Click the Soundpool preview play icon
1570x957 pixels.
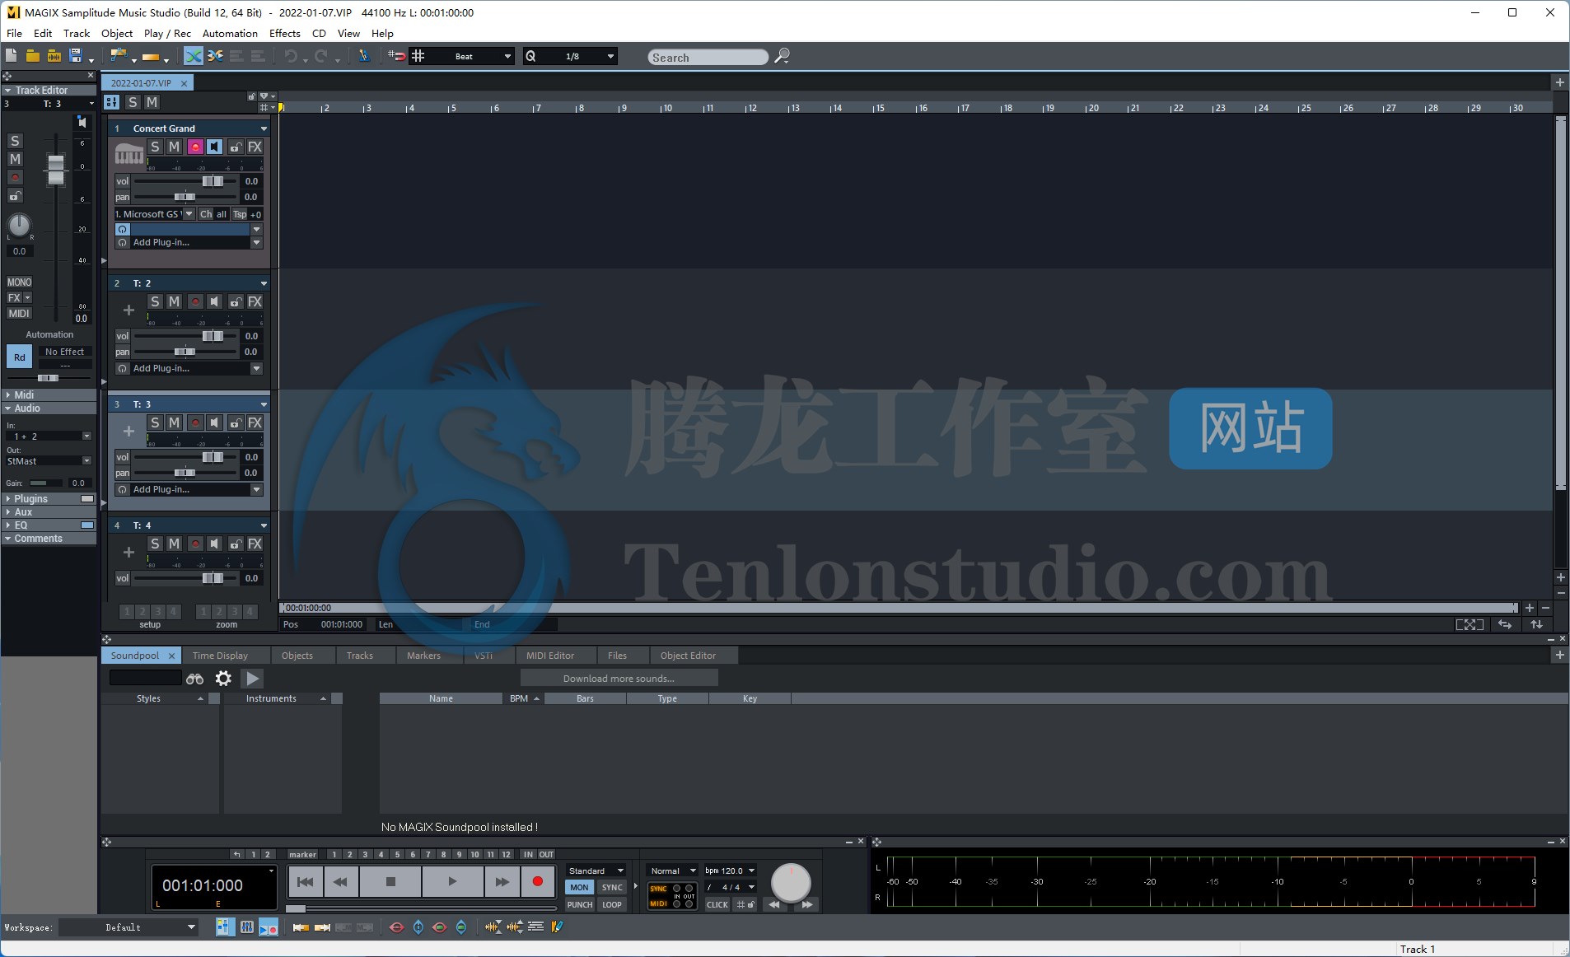tap(253, 679)
